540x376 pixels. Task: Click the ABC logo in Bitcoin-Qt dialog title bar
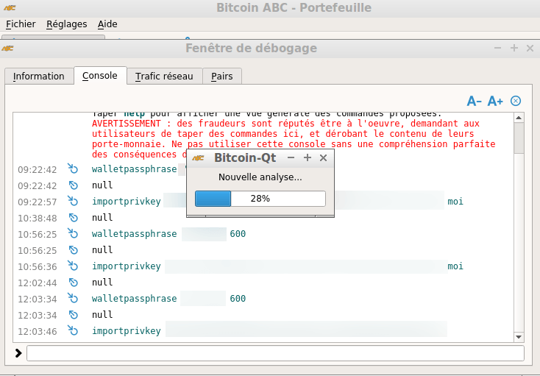click(x=198, y=157)
